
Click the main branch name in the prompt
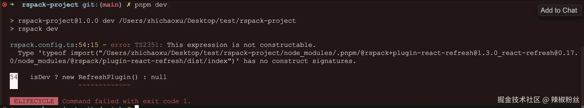(111, 5)
